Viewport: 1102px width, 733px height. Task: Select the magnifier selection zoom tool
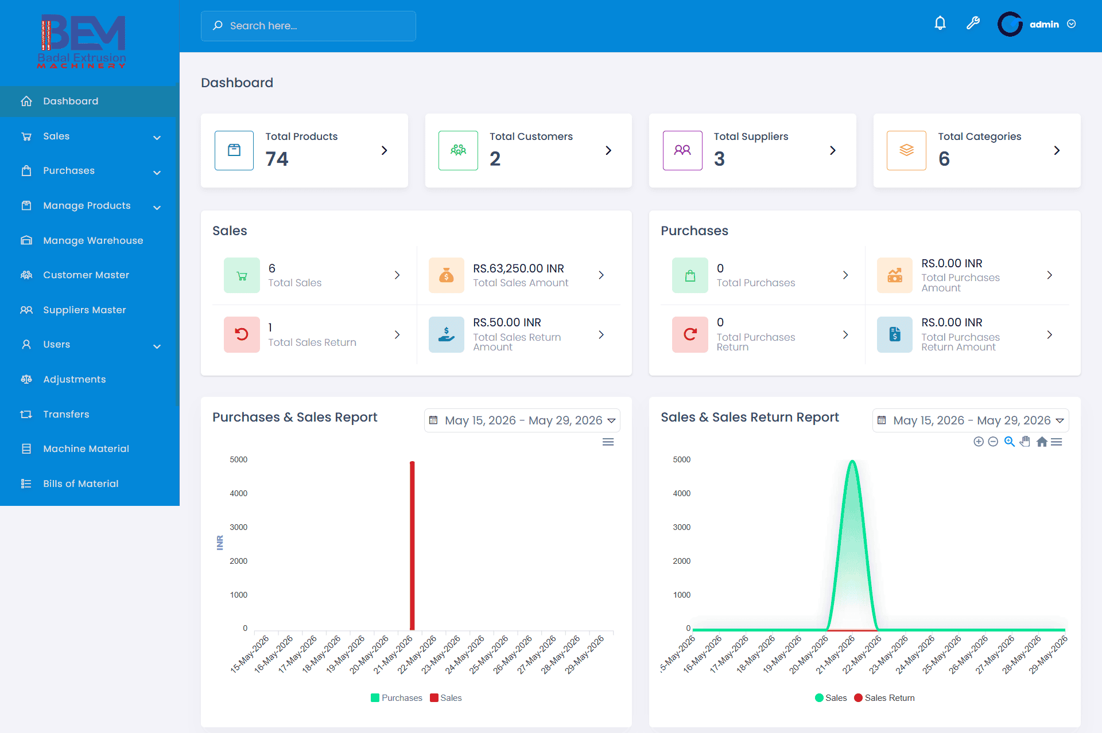(x=1009, y=442)
